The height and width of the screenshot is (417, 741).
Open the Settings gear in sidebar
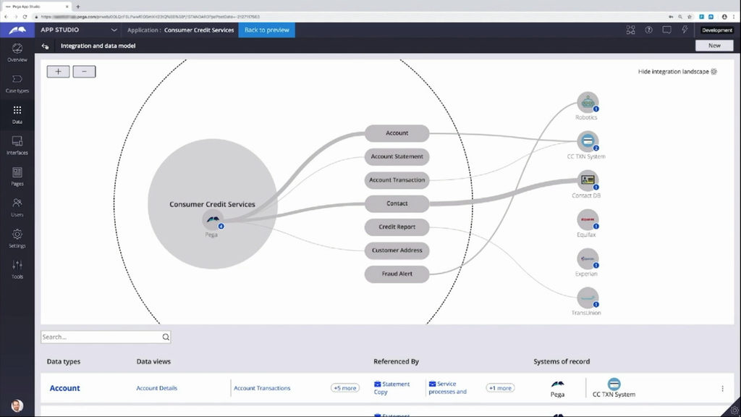tap(17, 238)
